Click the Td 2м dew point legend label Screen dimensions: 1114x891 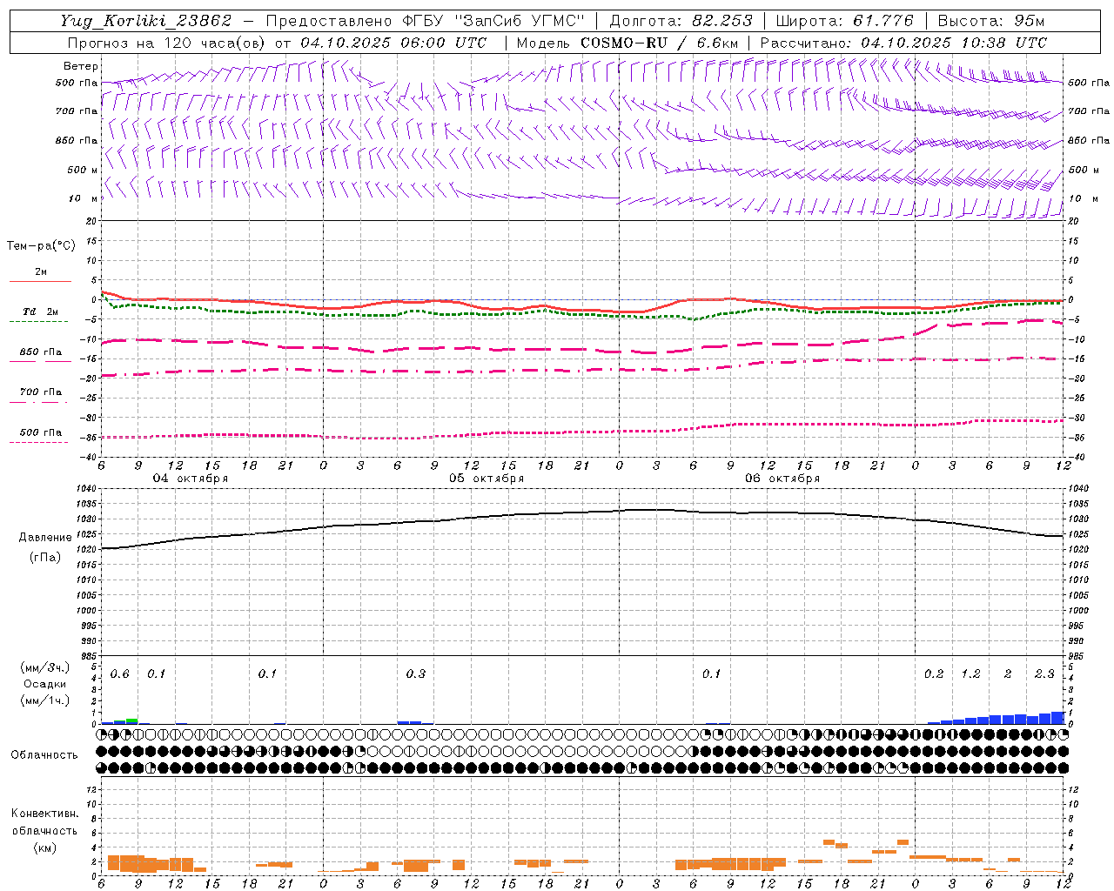40,312
